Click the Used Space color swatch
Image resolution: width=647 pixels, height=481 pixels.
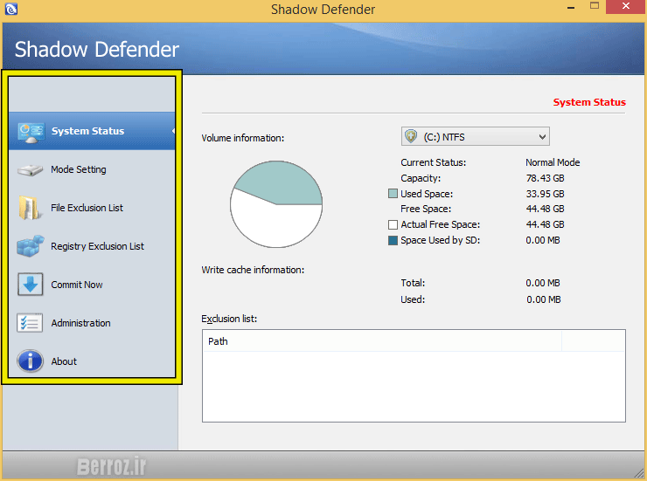393,194
